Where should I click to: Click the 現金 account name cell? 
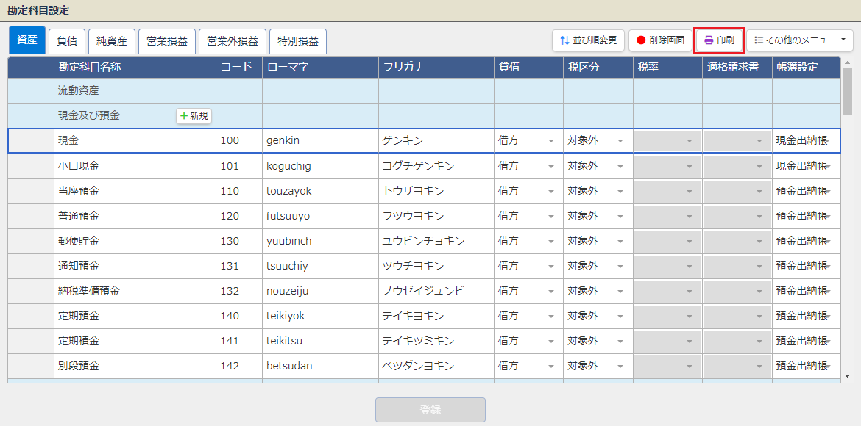coord(135,141)
